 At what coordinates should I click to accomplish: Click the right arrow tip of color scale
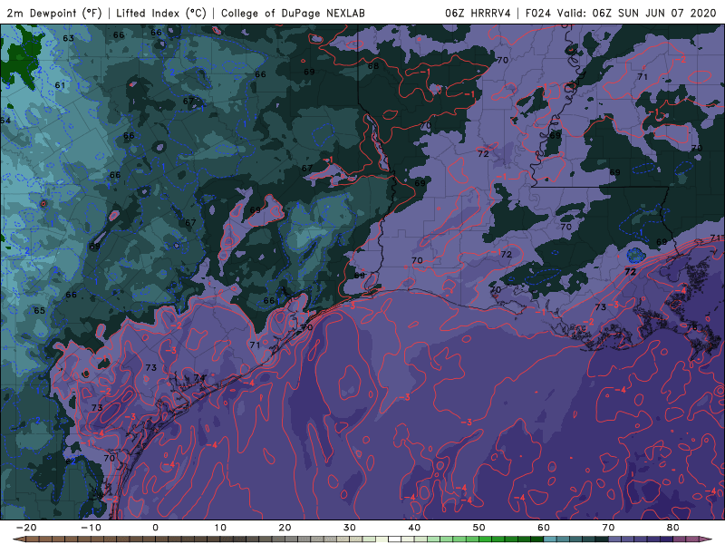click(708, 539)
